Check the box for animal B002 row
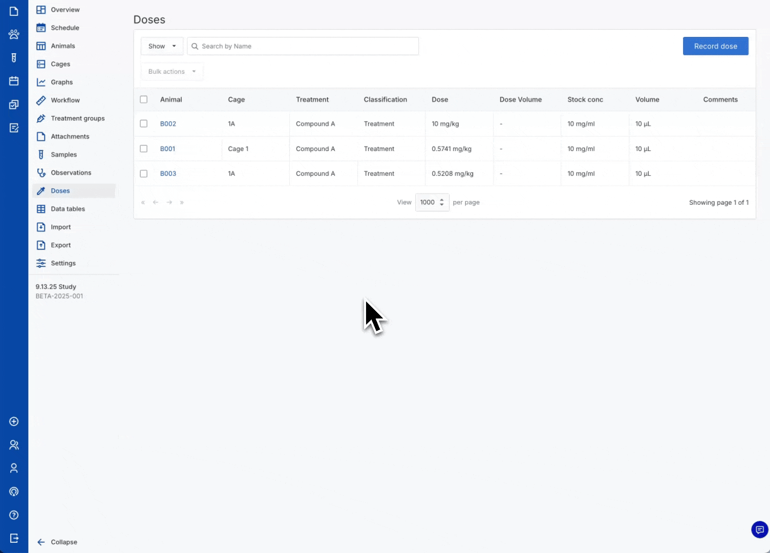 144,124
